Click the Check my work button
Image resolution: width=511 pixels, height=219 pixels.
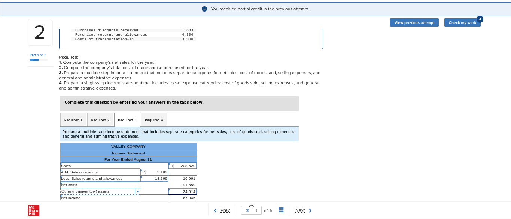(x=462, y=22)
